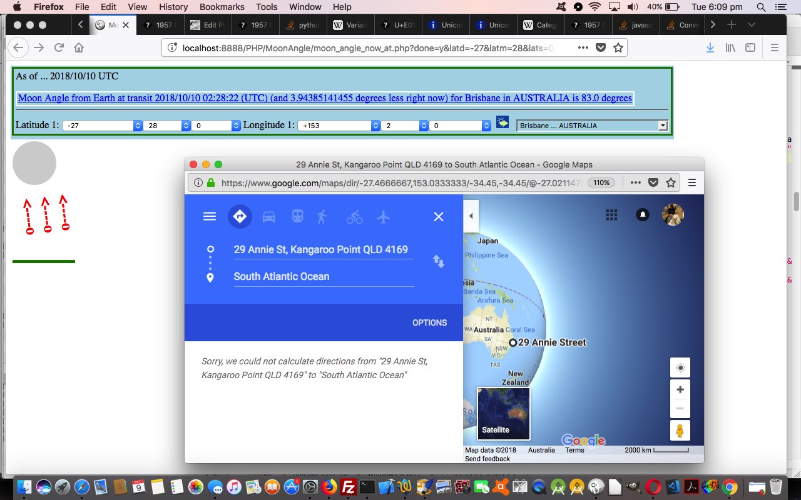
Task: Go to Firefox home page
Action: (x=79, y=47)
